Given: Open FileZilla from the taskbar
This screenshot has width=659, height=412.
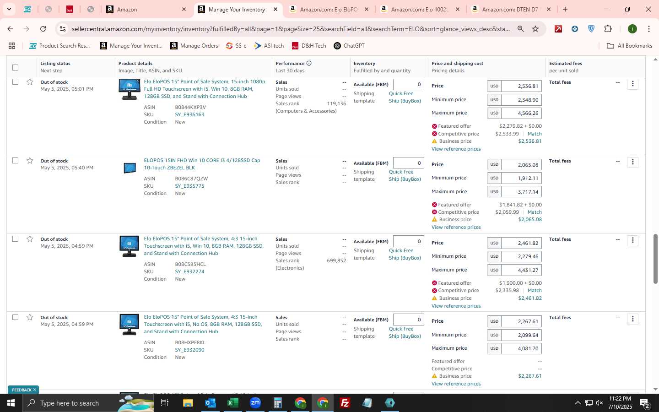Looking at the screenshot, I should tap(345, 403).
